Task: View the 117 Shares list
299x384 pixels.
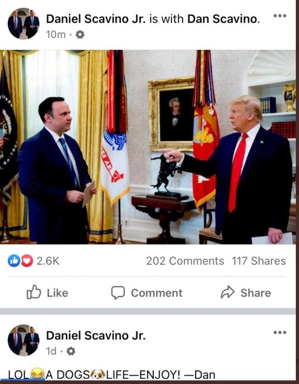Action: coord(259,261)
